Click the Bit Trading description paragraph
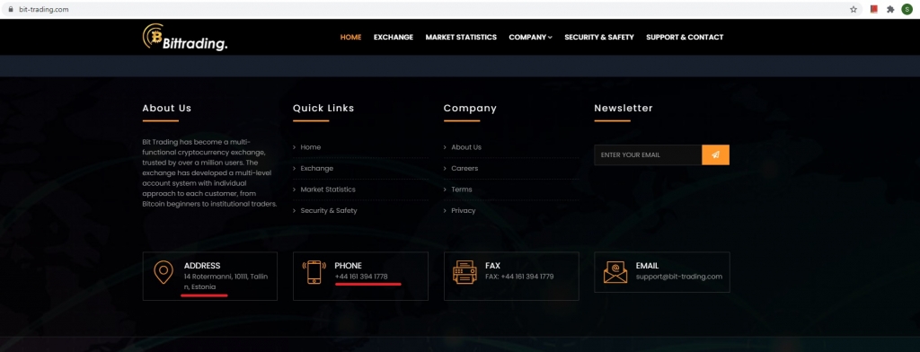 pyautogui.click(x=209, y=173)
